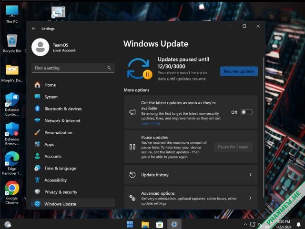Minimize the Settings window
305x229 pixels.
[231, 26]
